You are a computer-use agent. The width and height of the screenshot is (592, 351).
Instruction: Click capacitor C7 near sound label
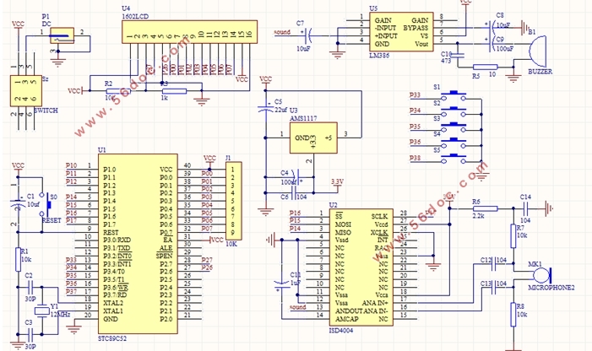tap(308, 35)
